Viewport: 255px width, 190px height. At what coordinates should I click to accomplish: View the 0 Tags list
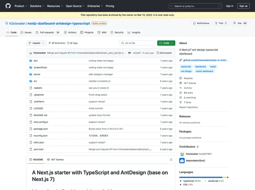point(72,43)
